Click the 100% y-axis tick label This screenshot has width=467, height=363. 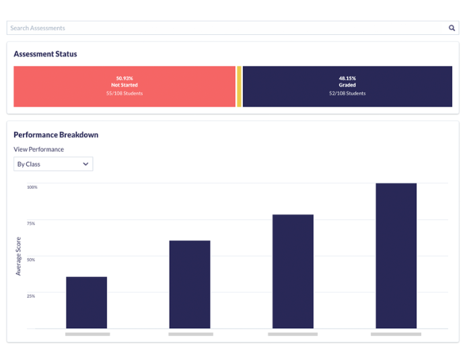[x=32, y=187]
